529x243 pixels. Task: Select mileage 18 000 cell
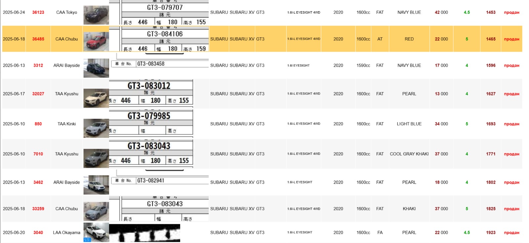click(x=441, y=182)
